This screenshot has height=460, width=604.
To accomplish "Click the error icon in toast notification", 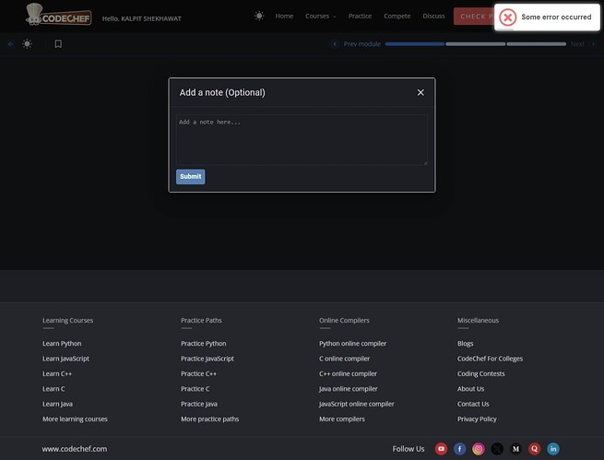I will pyautogui.click(x=508, y=18).
